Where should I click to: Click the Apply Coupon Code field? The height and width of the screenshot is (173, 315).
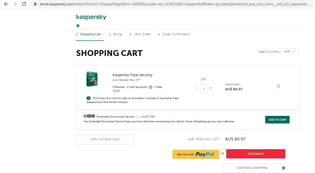[x=105, y=139]
